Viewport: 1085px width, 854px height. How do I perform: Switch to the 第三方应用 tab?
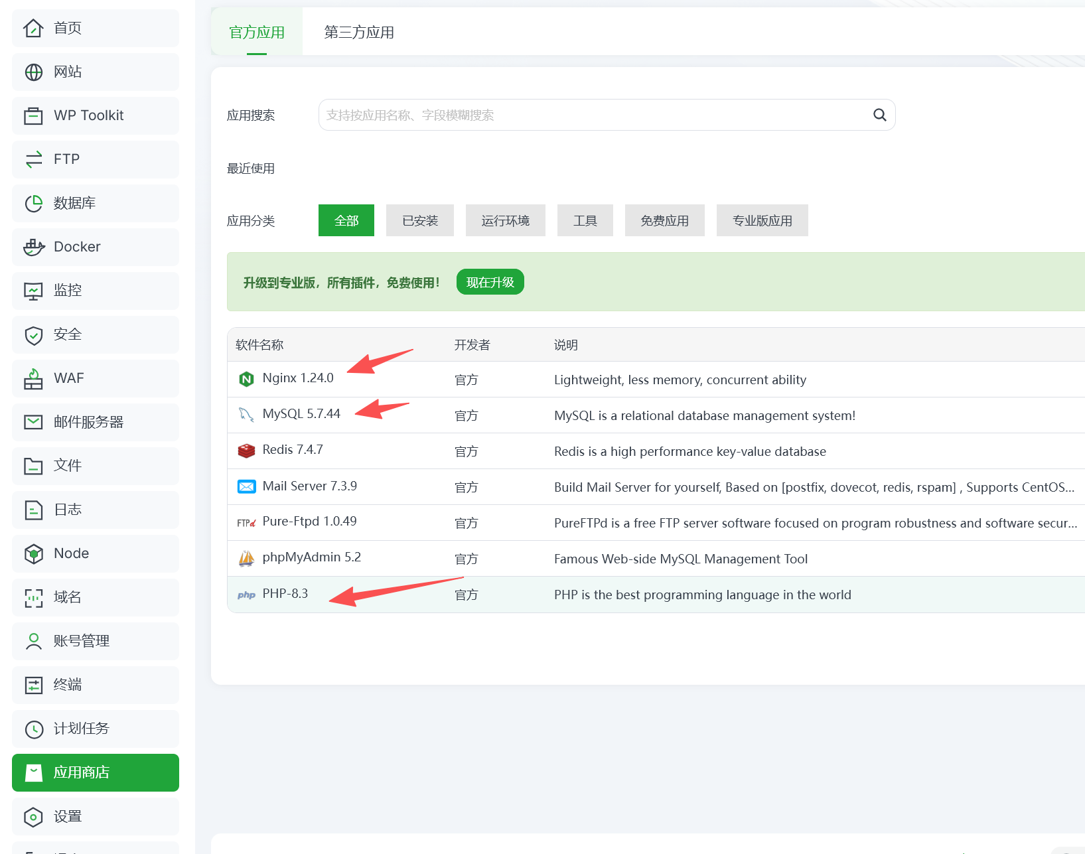358,32
